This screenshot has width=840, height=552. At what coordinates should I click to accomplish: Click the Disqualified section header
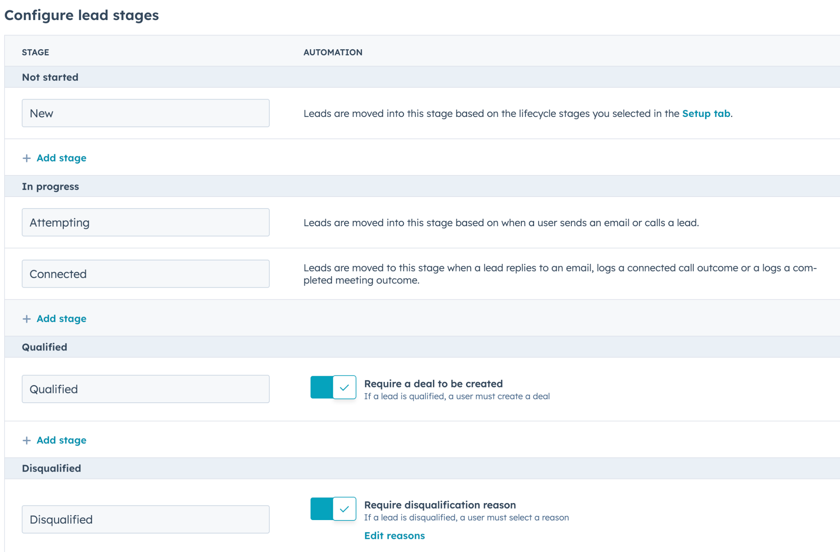point(51,468)
